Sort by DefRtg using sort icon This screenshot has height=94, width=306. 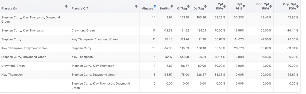click(206, 7)
